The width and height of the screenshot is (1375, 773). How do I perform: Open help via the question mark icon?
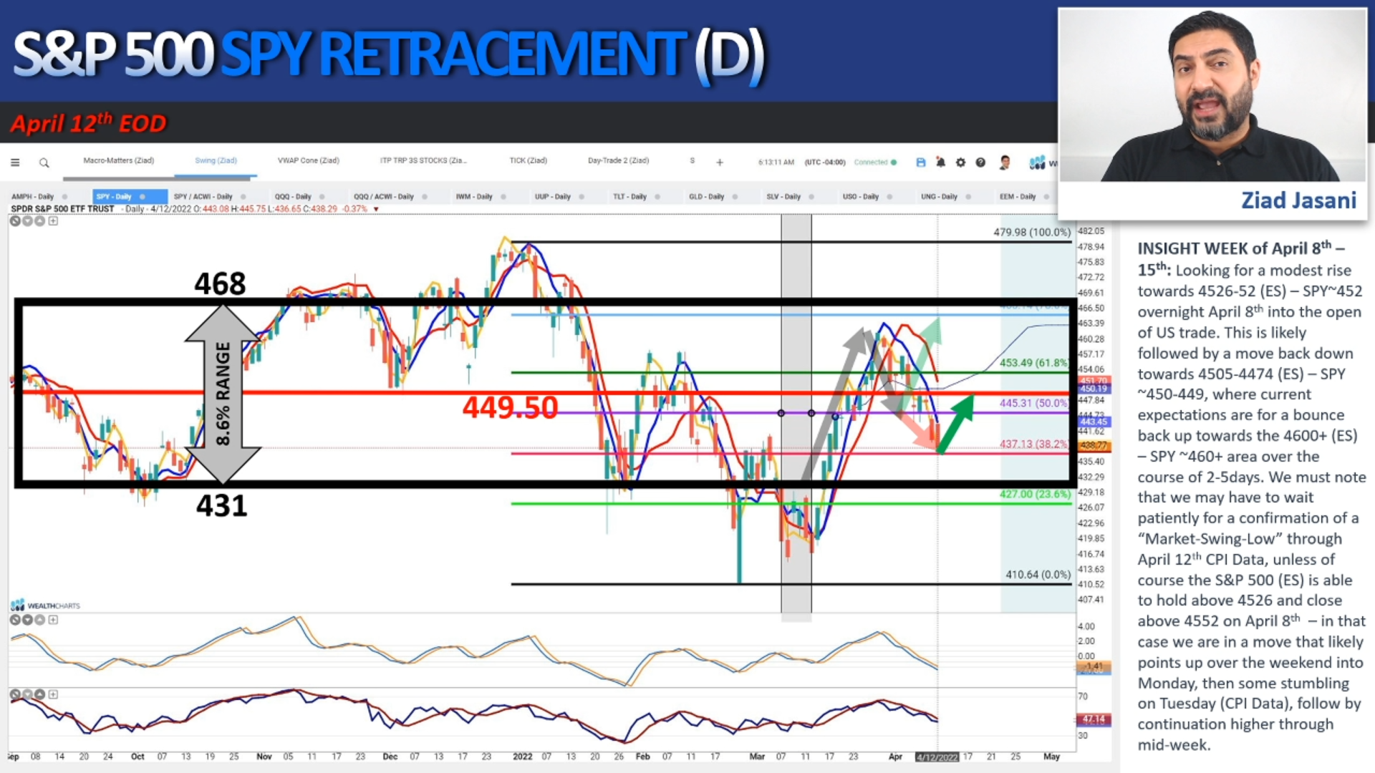pos(980,162)
